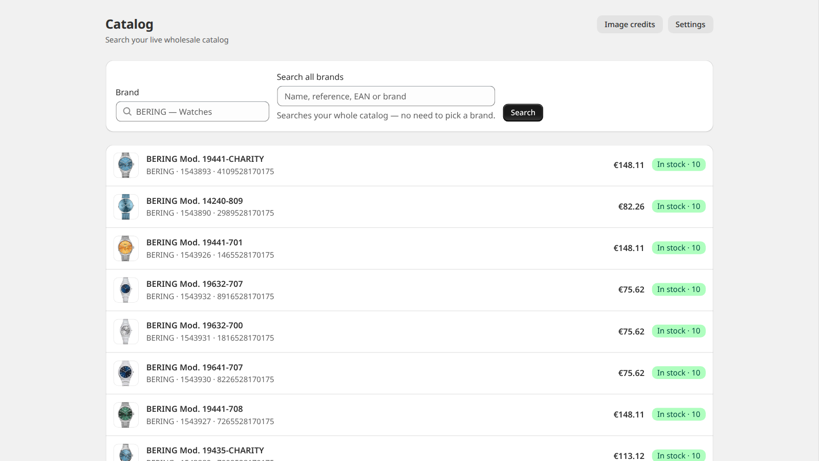Click the €148.11 price of Mod. 19441-CHARITY

point(629,165)
